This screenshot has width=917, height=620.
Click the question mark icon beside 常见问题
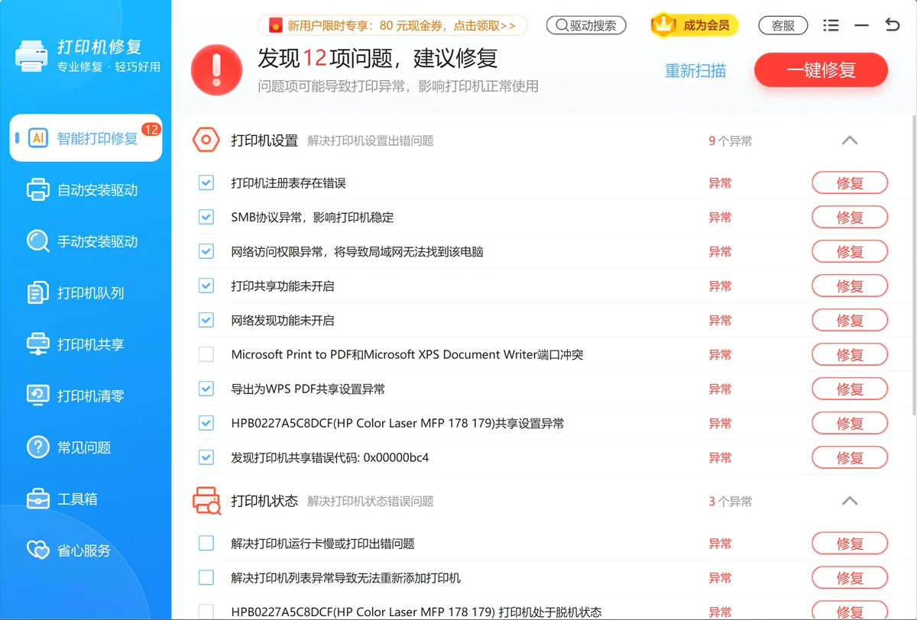tap(37, 447)
